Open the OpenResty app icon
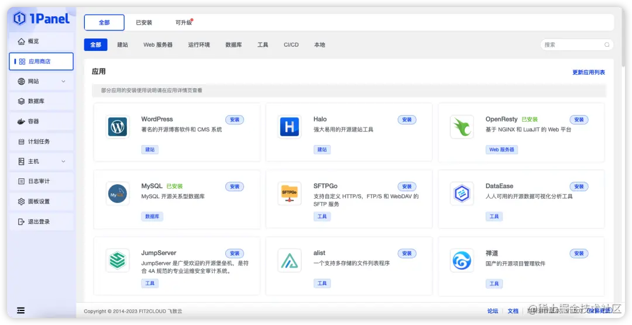 (x=462, y=127)
